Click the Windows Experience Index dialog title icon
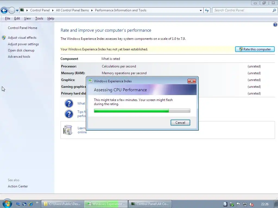Viewport: 278px width, 208px height. click(91, 81)
